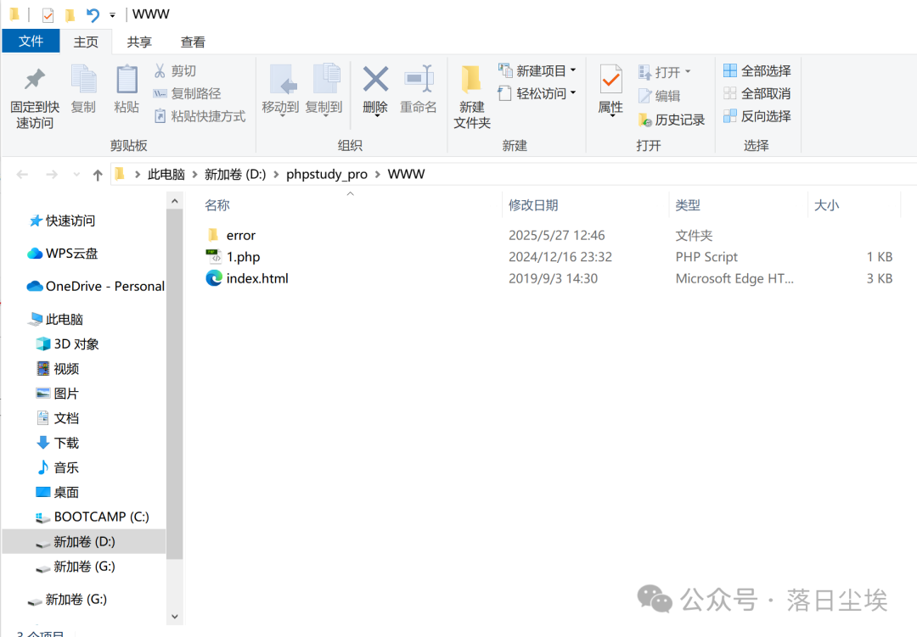The height and width of the screenshot is (637, 917).
Task: Click Invert selection in ribbon
Action: tap(757, 116)
